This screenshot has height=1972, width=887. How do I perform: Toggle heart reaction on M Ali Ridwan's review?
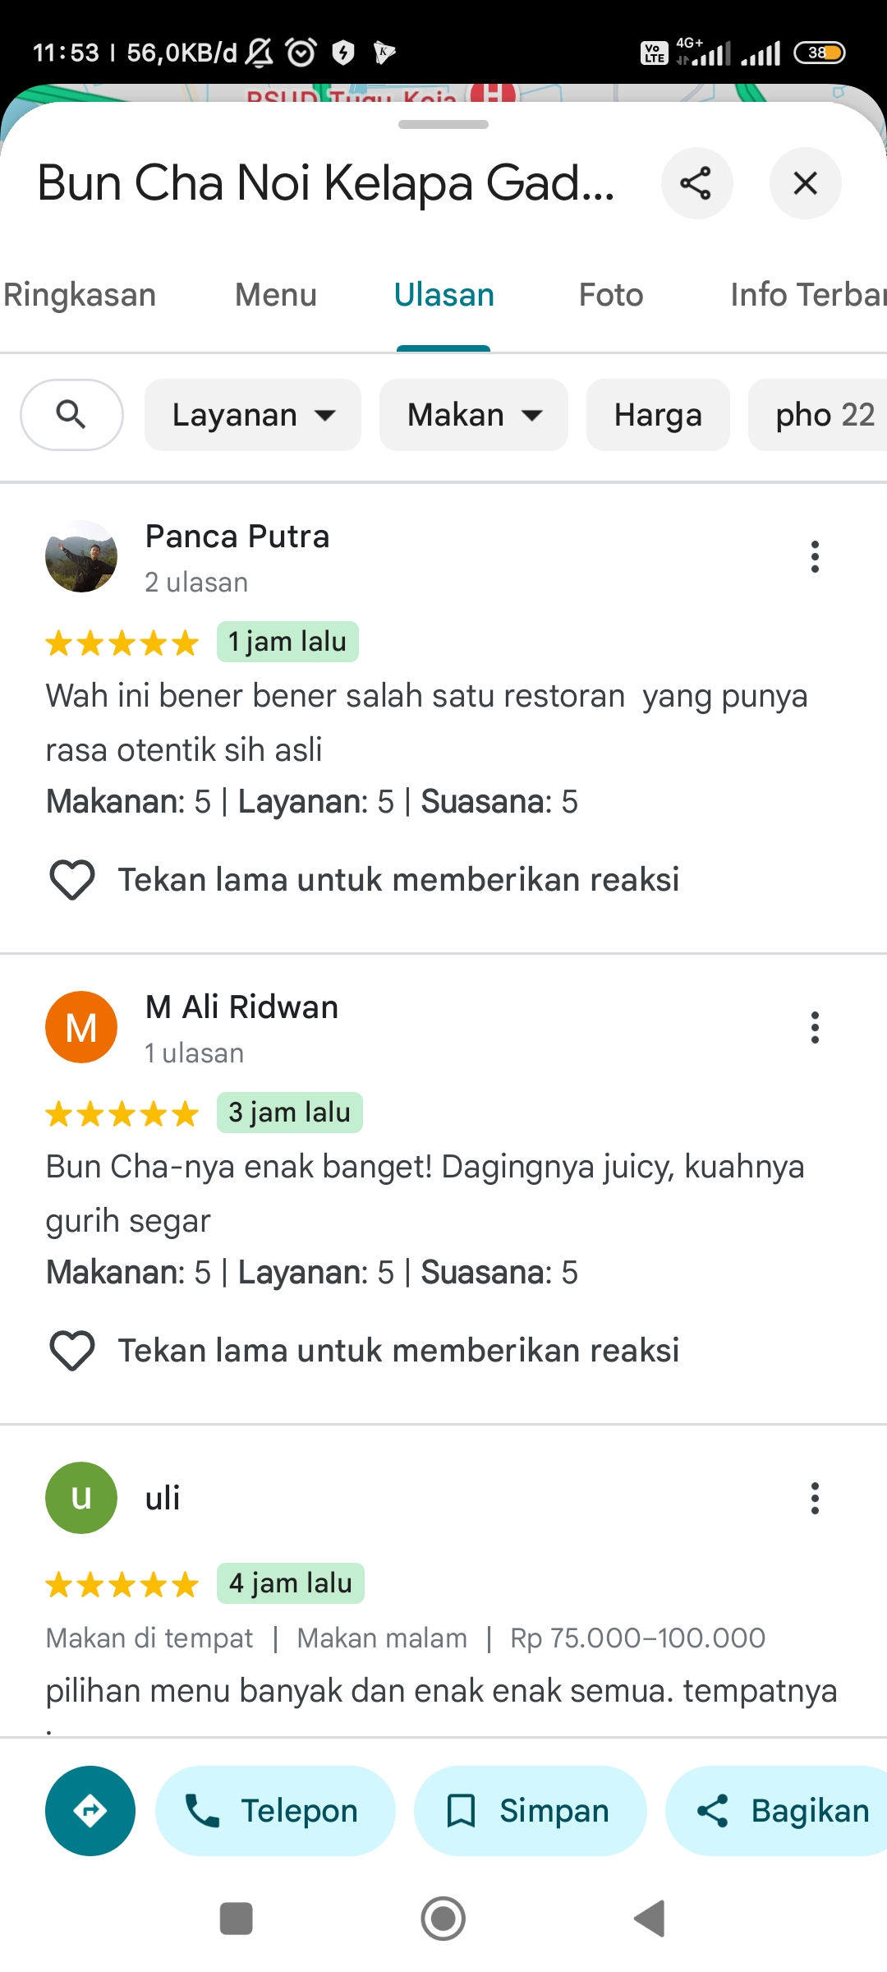72,1351
